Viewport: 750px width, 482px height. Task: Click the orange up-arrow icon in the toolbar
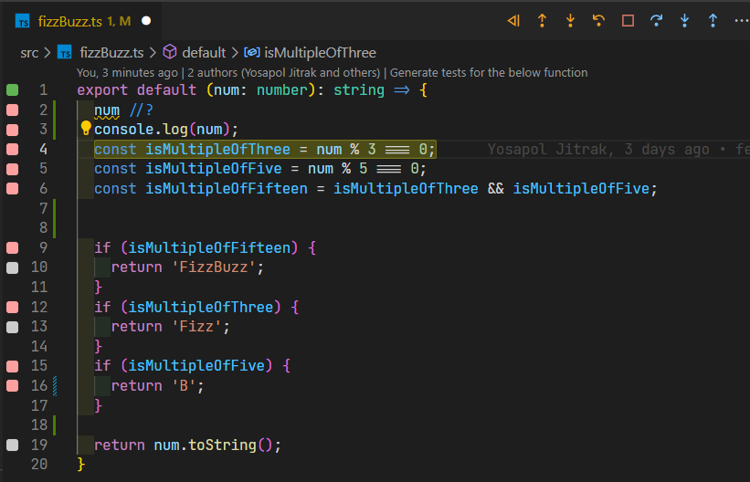click(542, 20)
